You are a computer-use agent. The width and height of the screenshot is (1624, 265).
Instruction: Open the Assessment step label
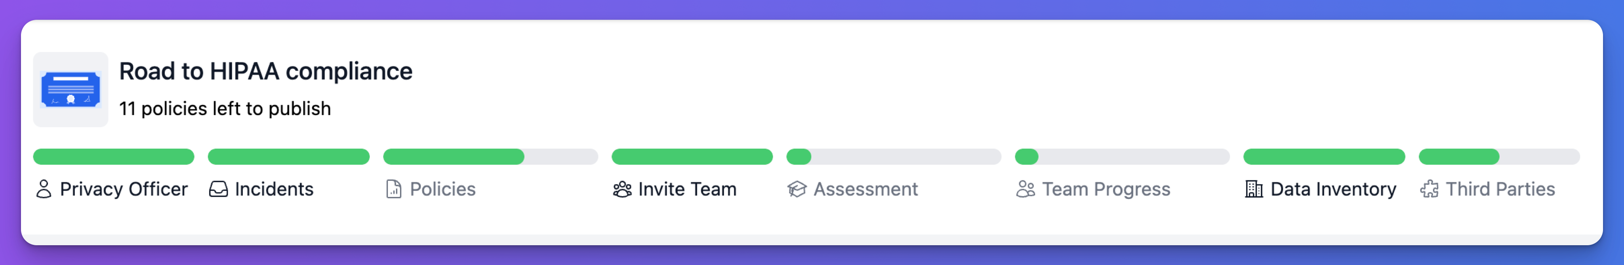click(865, 189)
